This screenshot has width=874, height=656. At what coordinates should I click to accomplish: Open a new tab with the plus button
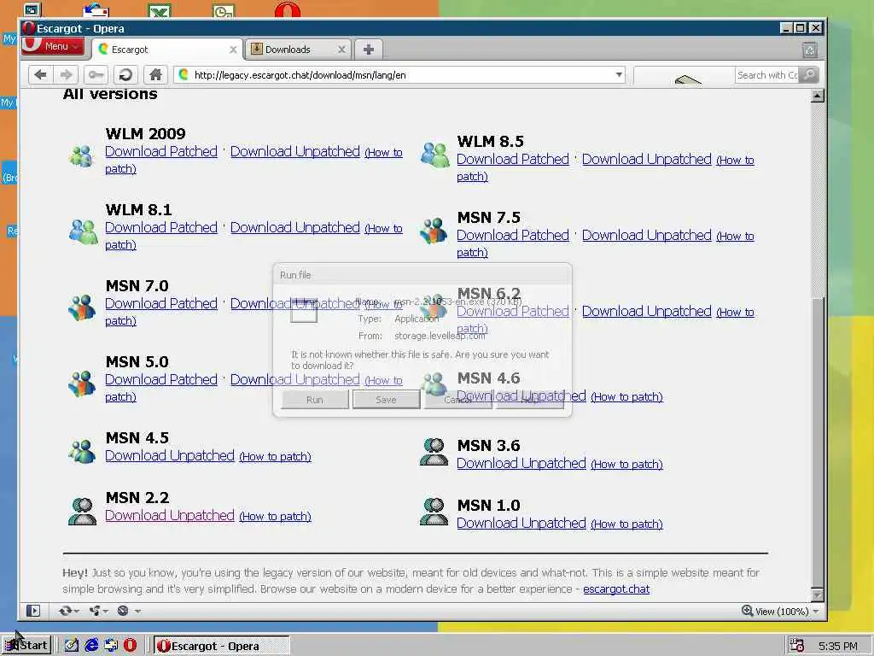pyautogui.click(x=369, y=49)
